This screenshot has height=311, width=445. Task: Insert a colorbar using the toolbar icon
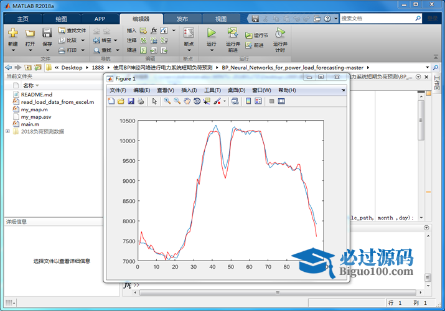248,101
